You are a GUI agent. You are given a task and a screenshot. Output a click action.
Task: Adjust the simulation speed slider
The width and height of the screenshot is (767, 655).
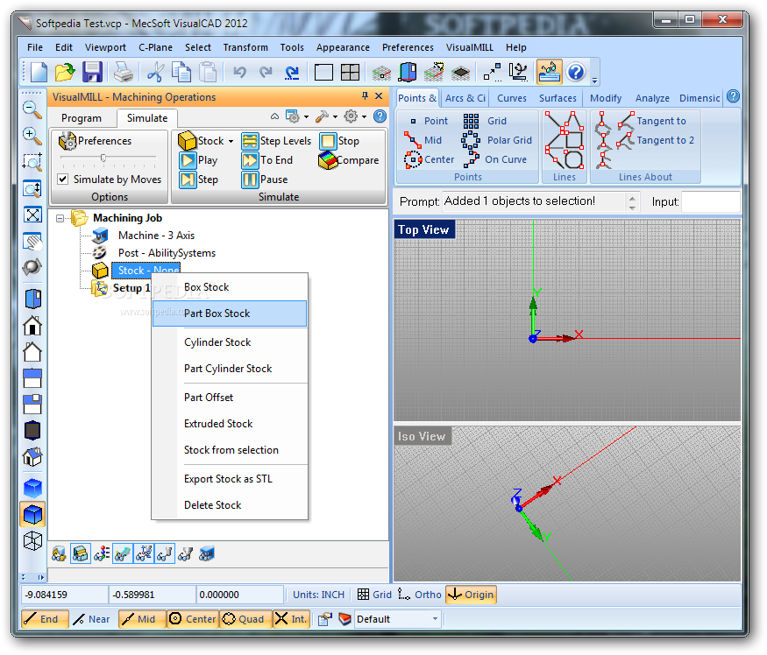coord(103,158)
